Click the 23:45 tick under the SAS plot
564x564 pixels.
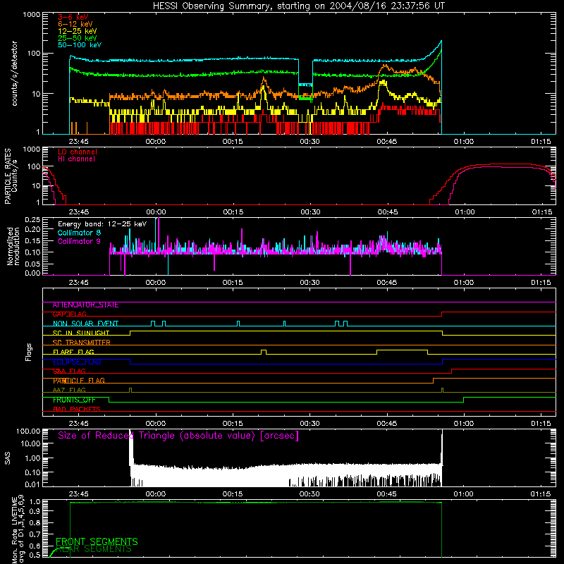78,494
